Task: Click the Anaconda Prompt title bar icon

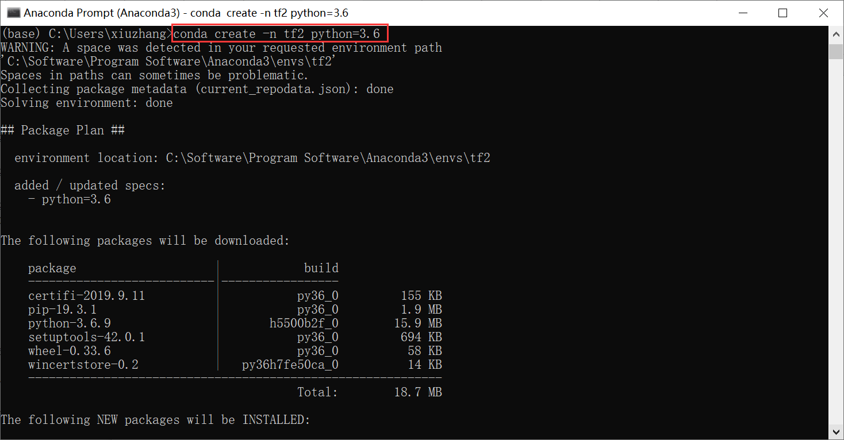Action: [x=13, y=13]
